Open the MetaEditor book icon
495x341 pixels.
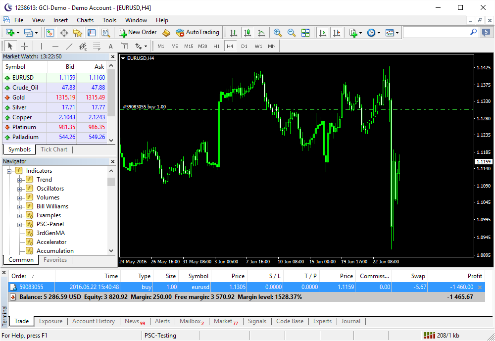pos(166,33)
